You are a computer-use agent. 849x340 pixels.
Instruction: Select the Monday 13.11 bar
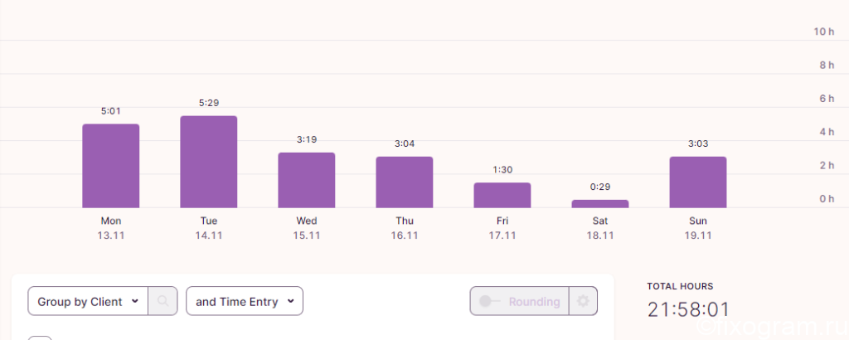tap(111, 166)
